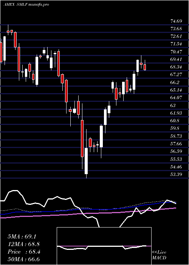The width and height of the screenshot is (189, 265).
Task: Click the 'AMEX SMLF munafa.pro' chart title
Action: click(x=26, y=5)
